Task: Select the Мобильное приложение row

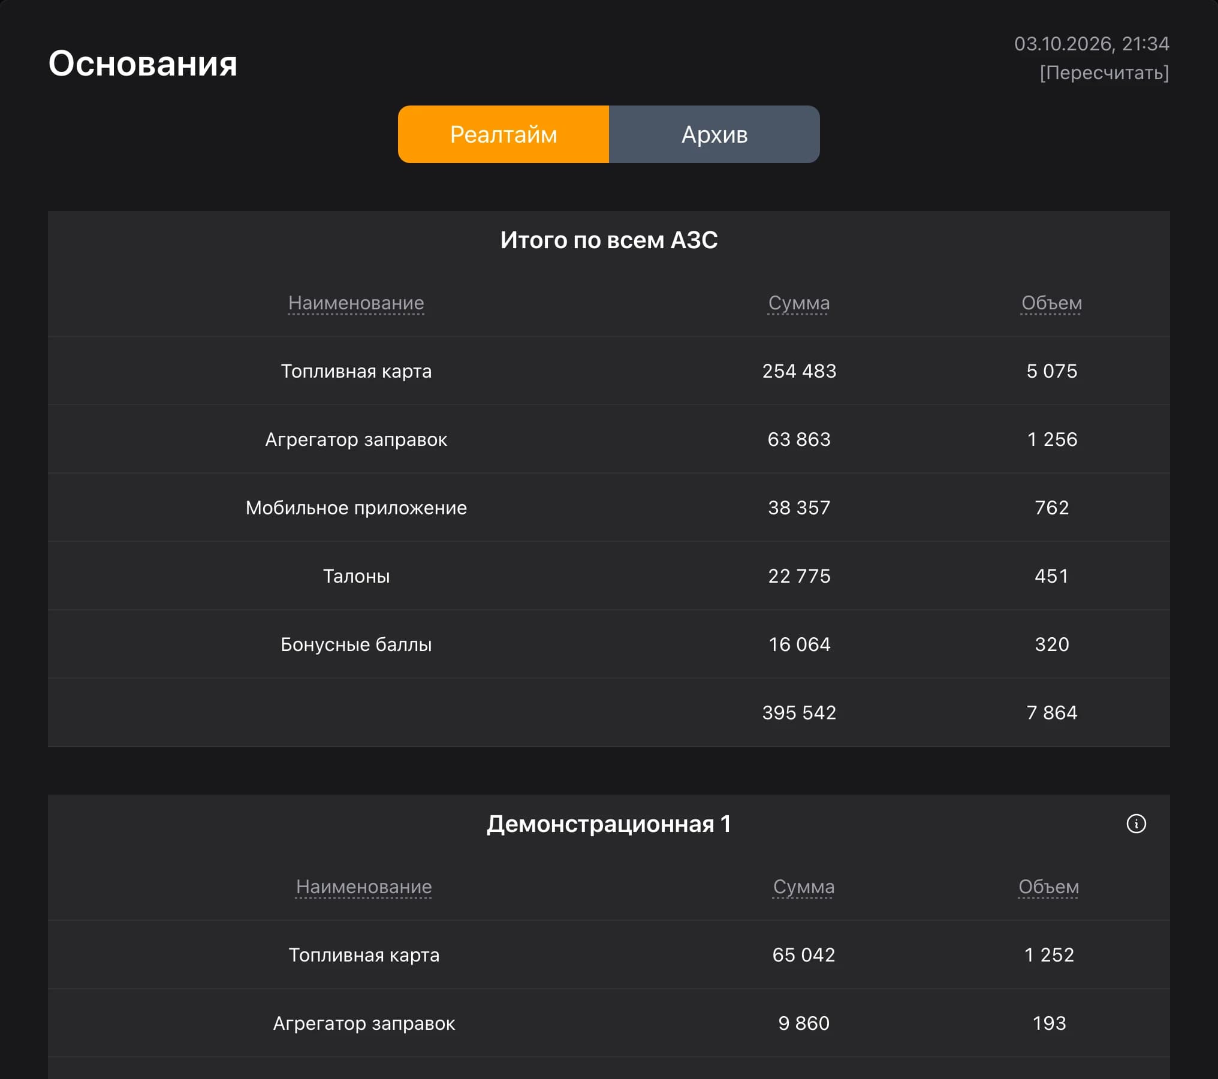Action: 609,508
